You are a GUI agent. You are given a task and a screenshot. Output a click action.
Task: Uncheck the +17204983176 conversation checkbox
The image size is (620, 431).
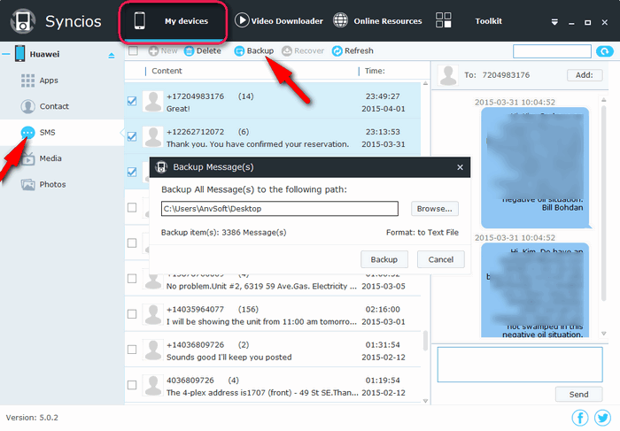pos(132,101)
